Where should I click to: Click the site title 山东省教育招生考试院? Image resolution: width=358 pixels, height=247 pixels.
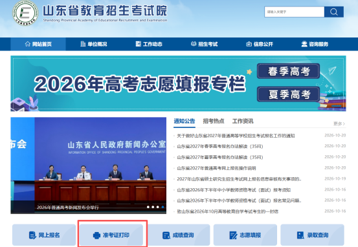tap(105, 10)
